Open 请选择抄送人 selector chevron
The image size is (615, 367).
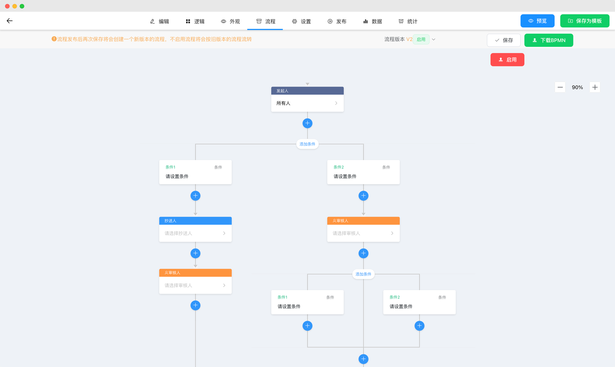pos(224,233)
